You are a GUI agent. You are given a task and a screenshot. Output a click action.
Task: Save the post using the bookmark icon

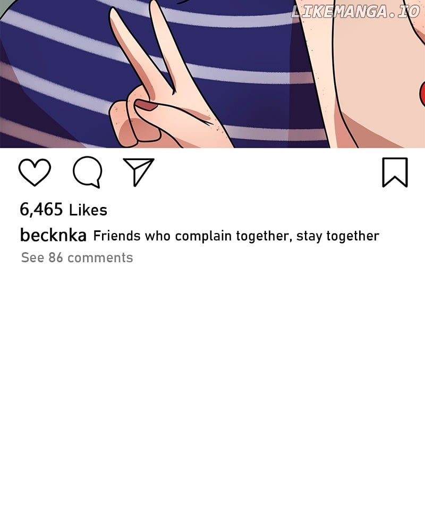[x=395, y=172]
